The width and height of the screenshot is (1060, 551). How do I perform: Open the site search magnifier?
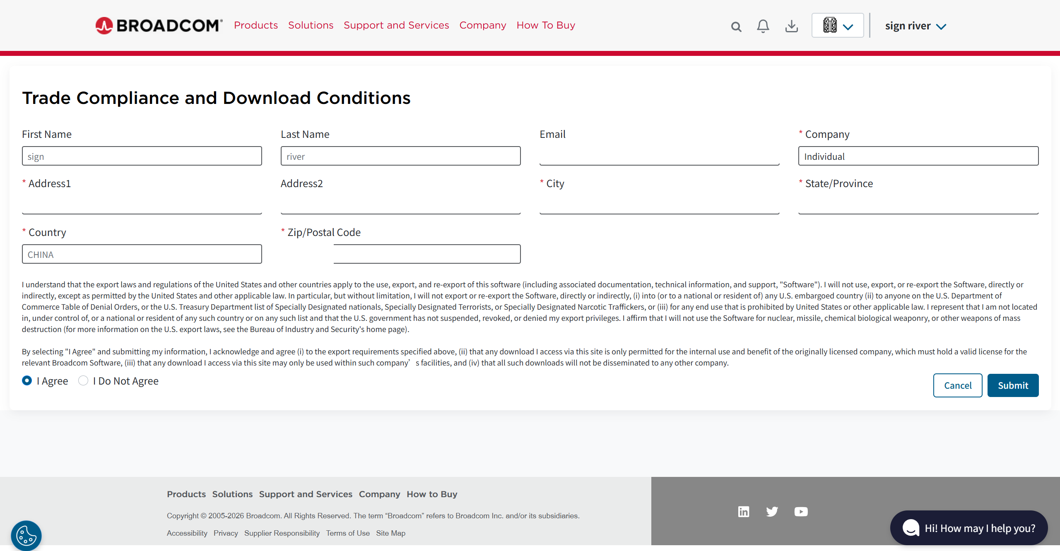point(736,27)
